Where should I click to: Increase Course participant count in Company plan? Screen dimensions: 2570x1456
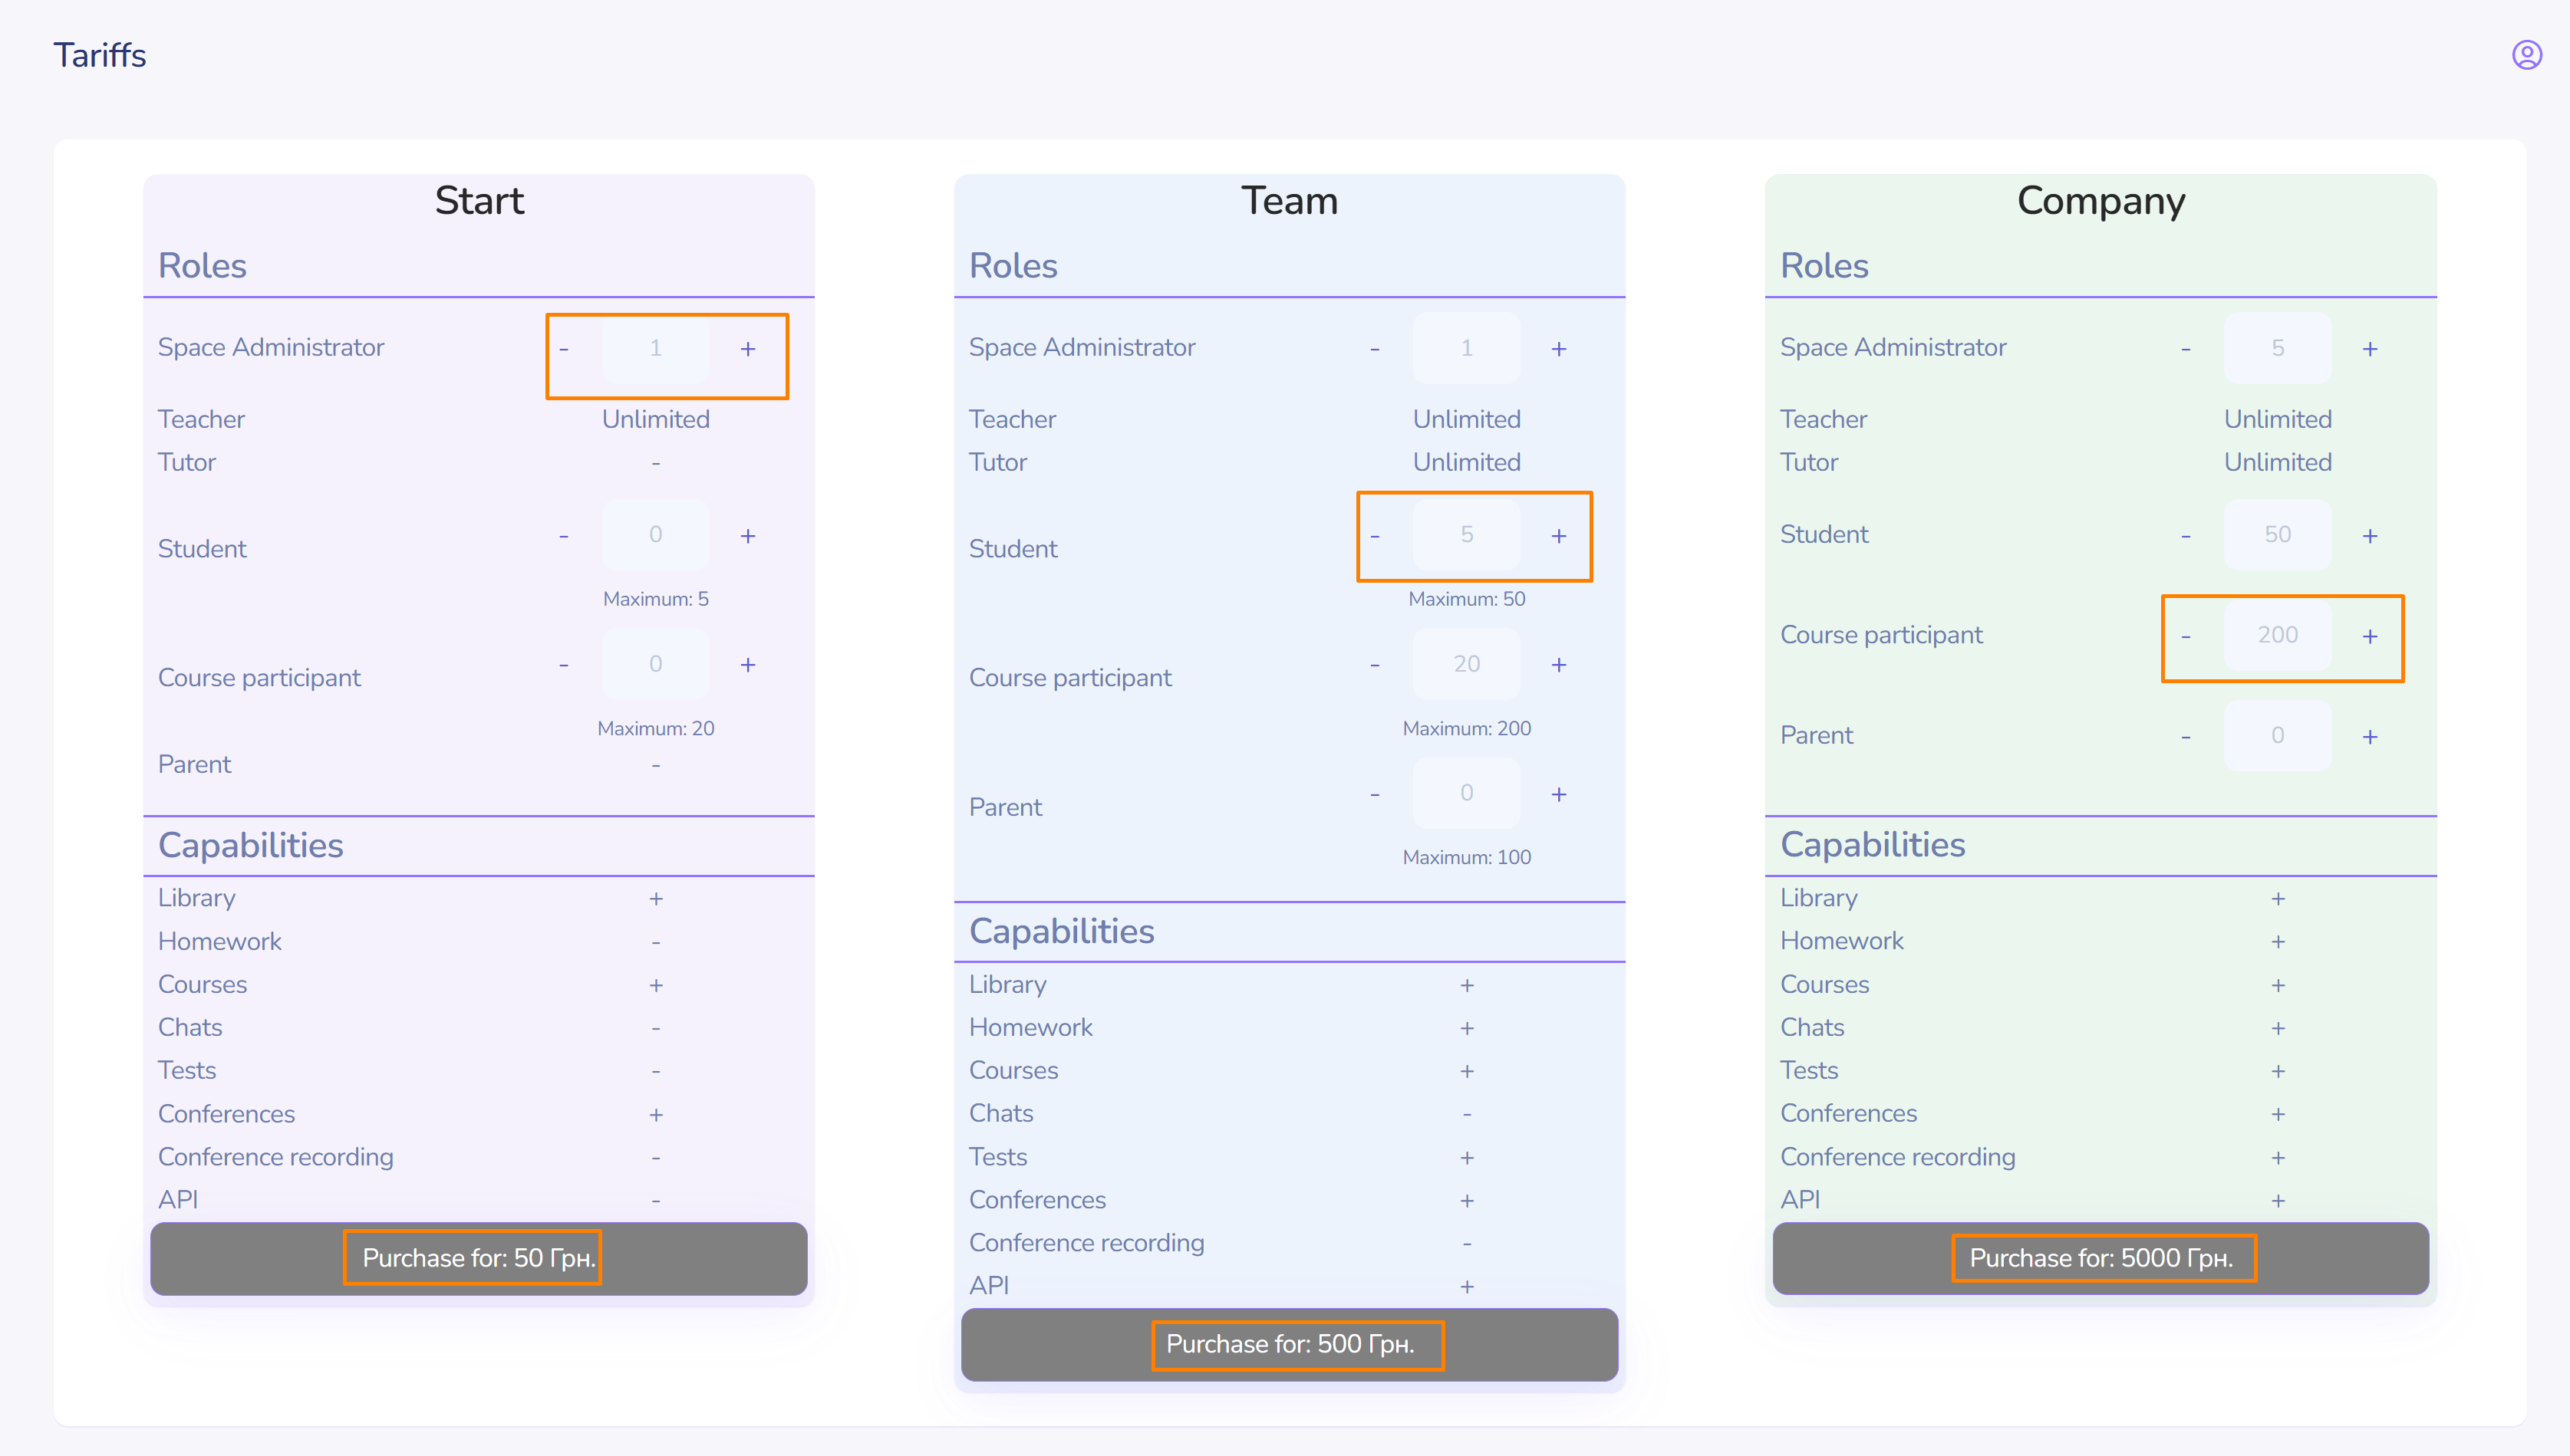(2369, 636)
